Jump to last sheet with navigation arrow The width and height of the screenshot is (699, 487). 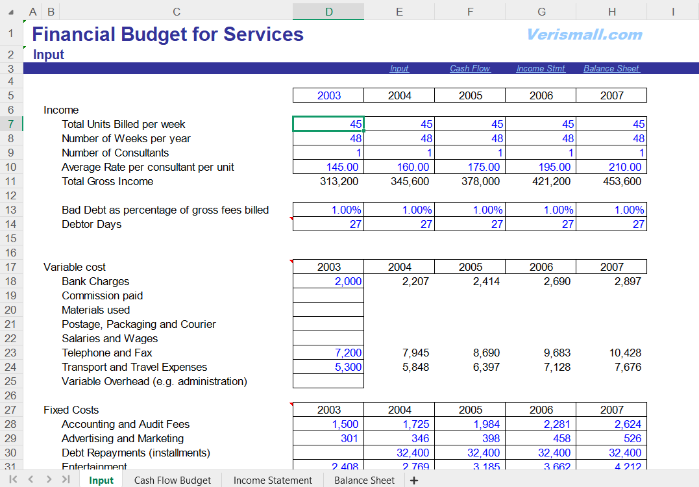tap(66, 480)
